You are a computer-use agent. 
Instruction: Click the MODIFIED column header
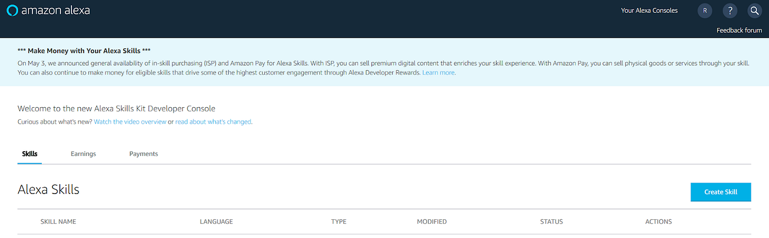pos(432,222)
